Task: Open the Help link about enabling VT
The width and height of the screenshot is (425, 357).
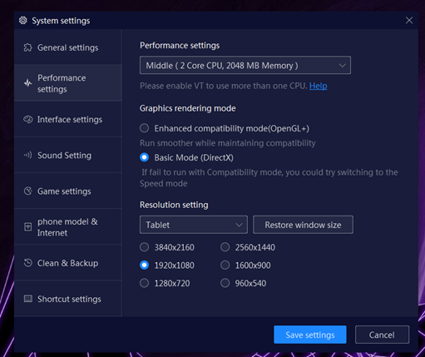Action: 318,86
